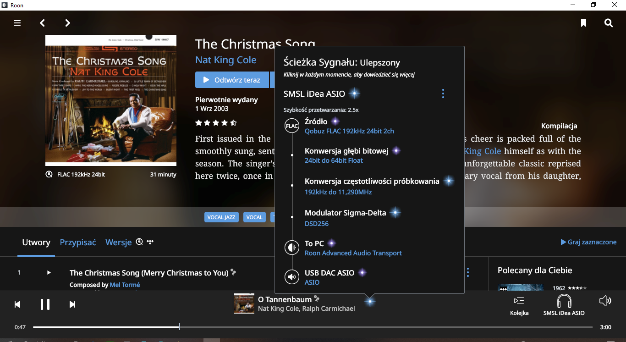Click star beside USB DAC ASIO entry
The image size is (626, 342).
pyautogui.click(x=362, y=273)
